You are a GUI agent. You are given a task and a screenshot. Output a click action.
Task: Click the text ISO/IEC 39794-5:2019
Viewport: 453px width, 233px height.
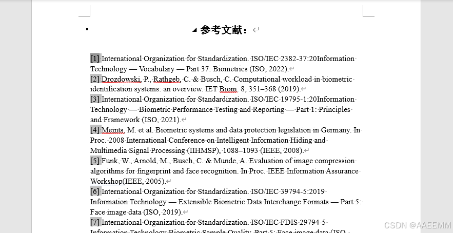click(x=288, y=191)
